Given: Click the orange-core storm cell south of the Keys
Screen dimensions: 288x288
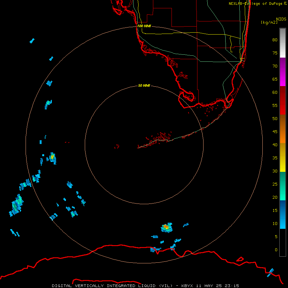Looking at the screenshot, I should [167, 228].
